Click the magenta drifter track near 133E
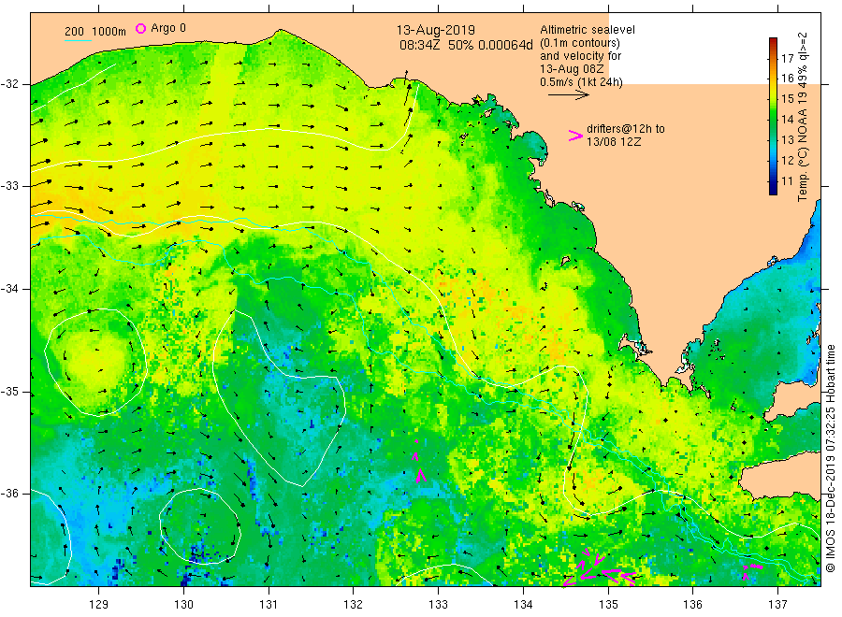Image resolution: width=842 pixels, height=617 pixels. coord(418,462)
